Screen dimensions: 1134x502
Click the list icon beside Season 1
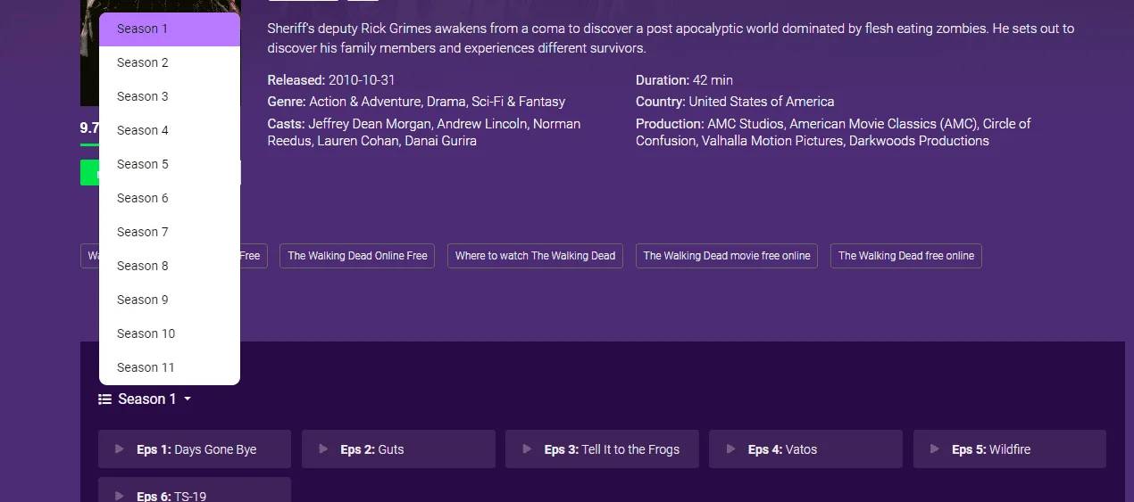(104, 399)
